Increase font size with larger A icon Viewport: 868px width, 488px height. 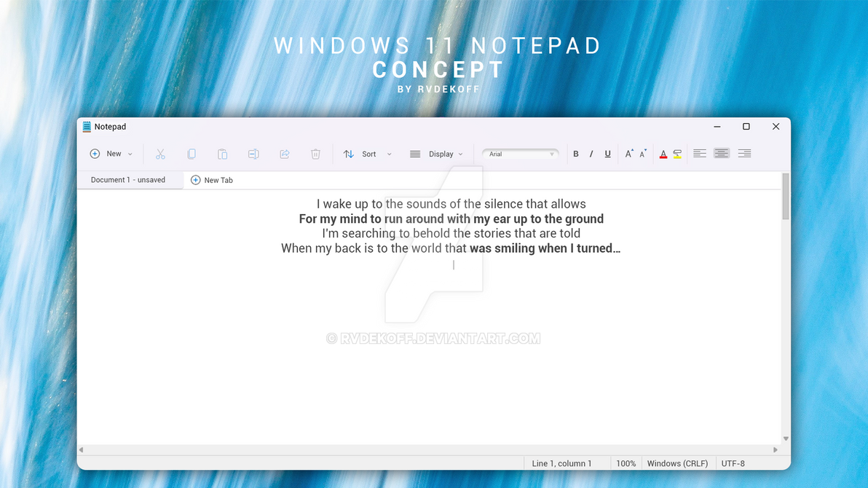[629, 154]
